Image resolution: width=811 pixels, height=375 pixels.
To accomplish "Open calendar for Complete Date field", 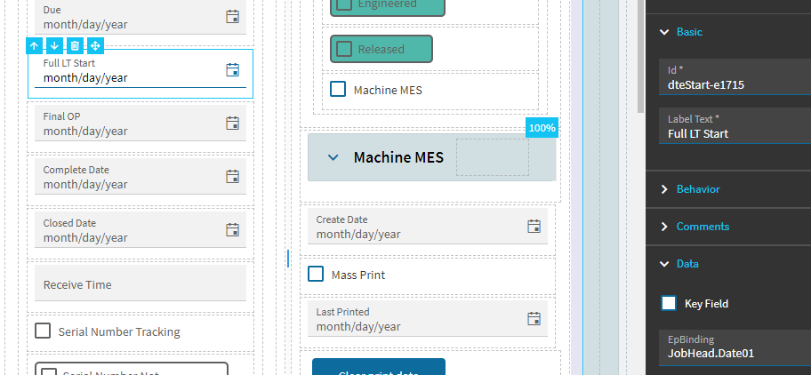I will click(x=232, y=176).
